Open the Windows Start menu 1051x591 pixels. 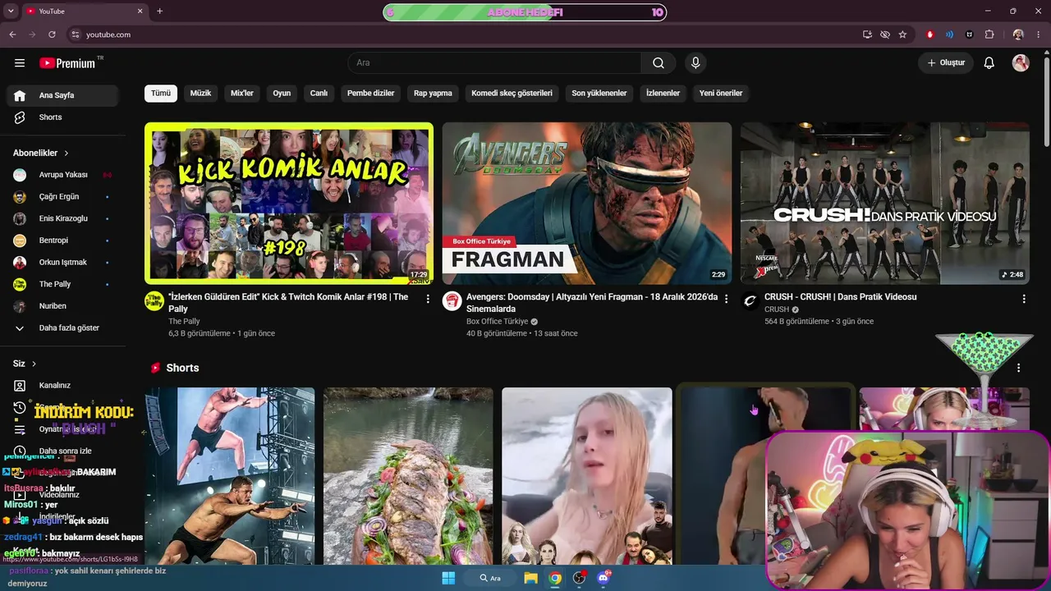click(x=448, y=578)
